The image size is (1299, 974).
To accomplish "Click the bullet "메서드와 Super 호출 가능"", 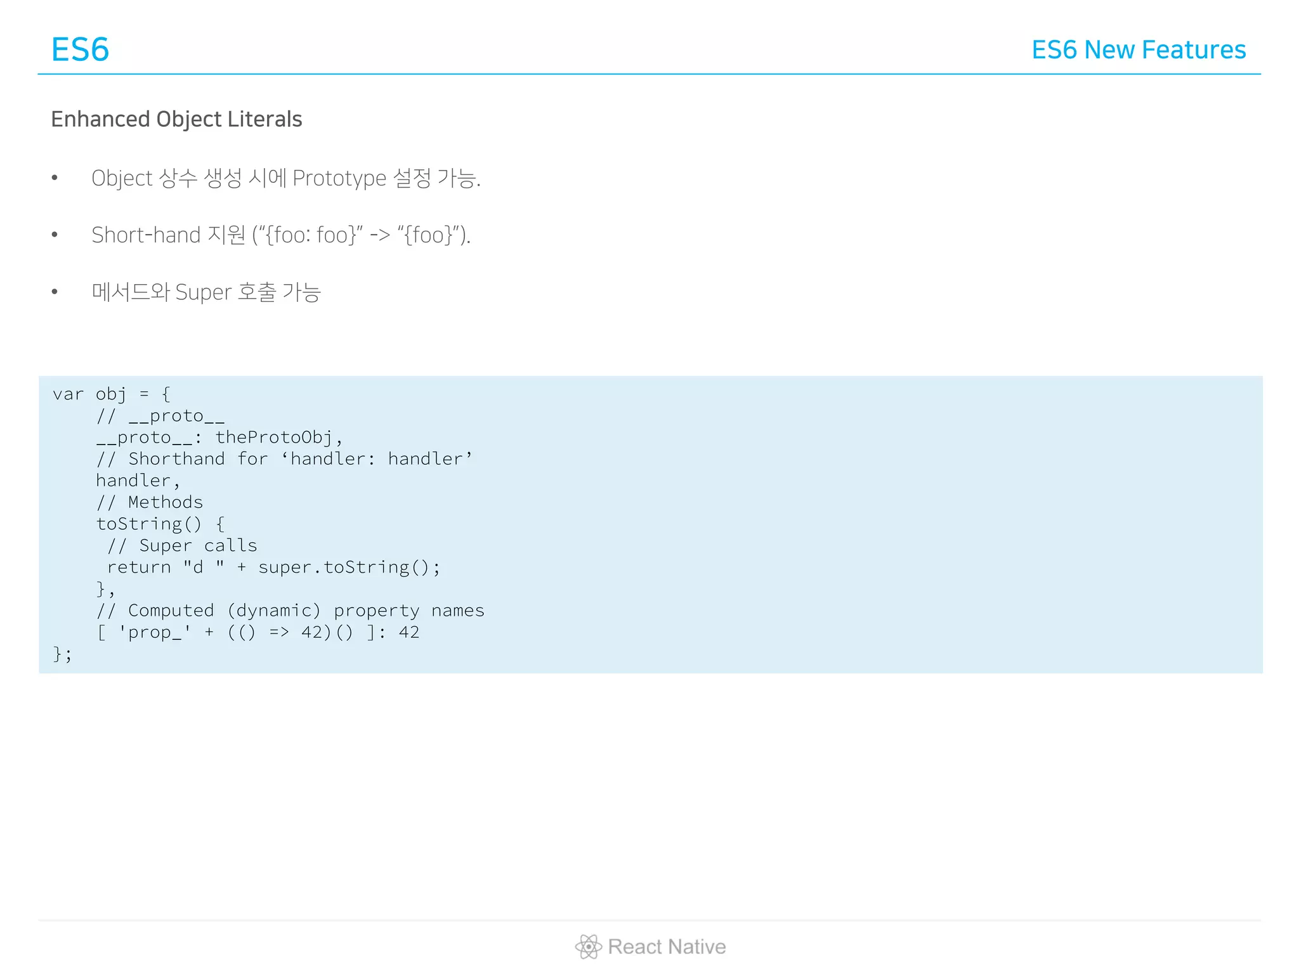I will click(x=206, y=292).
